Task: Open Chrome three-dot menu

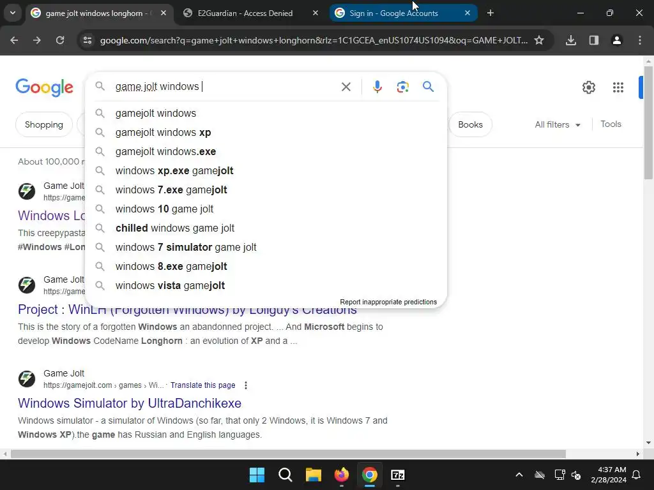Action: coord(640,40)
